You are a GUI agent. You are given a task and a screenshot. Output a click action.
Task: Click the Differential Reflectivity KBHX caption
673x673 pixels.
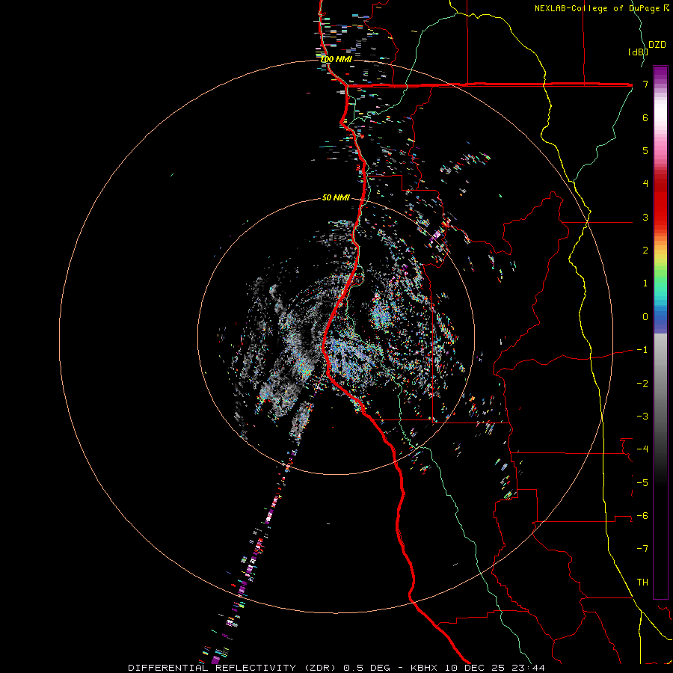pyautogui.click(x=336, y=668)
